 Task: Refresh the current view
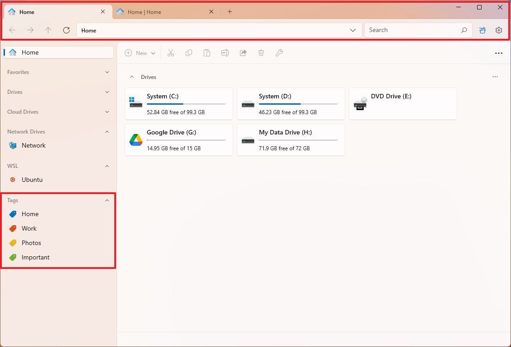66,30
